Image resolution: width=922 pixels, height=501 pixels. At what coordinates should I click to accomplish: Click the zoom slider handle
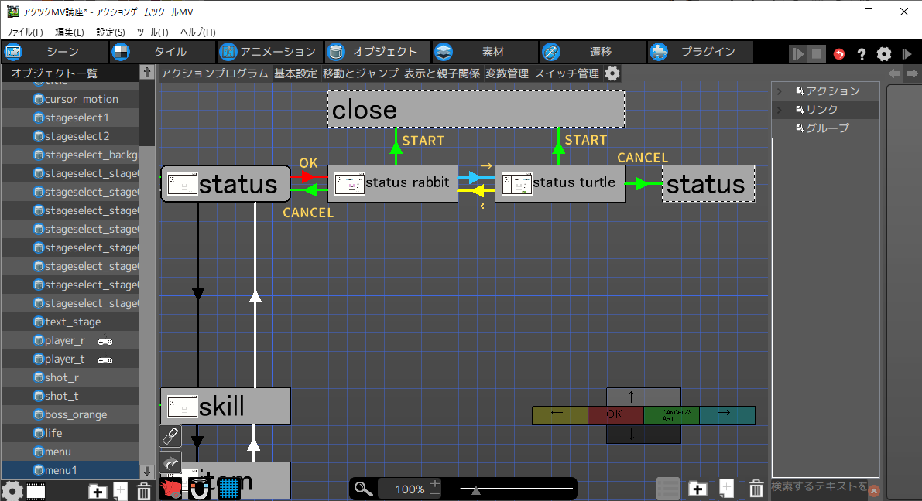tap(476, 489)
